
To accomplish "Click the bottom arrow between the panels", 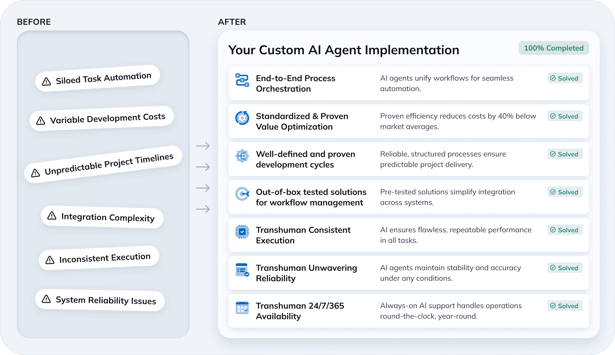I will tap(203, 209).
